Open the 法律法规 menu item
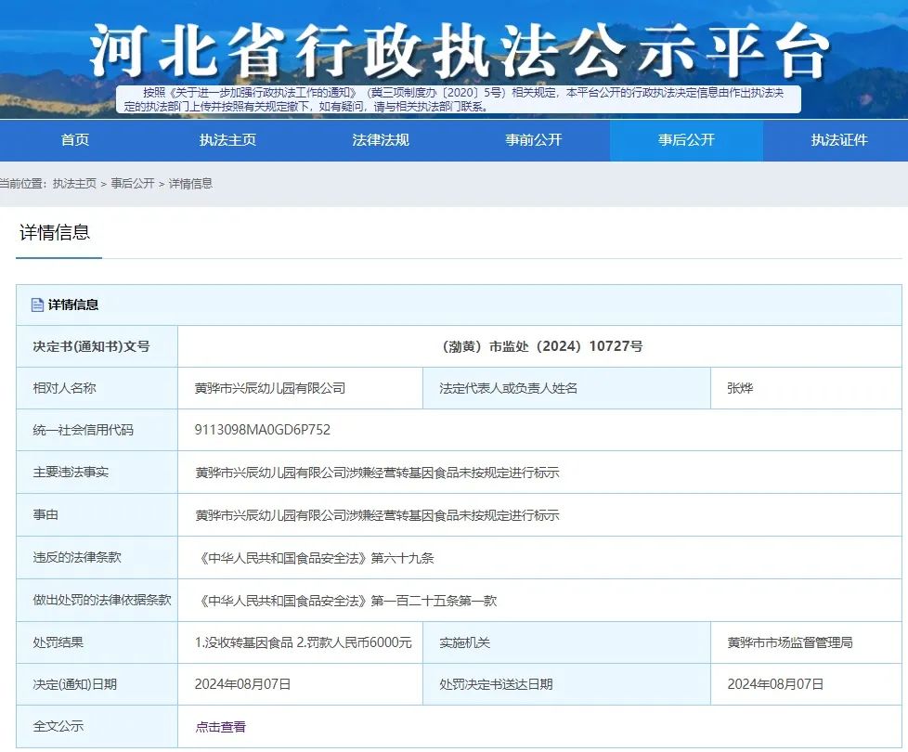This screenshot has width=908, height=752. tap(381, 140)
